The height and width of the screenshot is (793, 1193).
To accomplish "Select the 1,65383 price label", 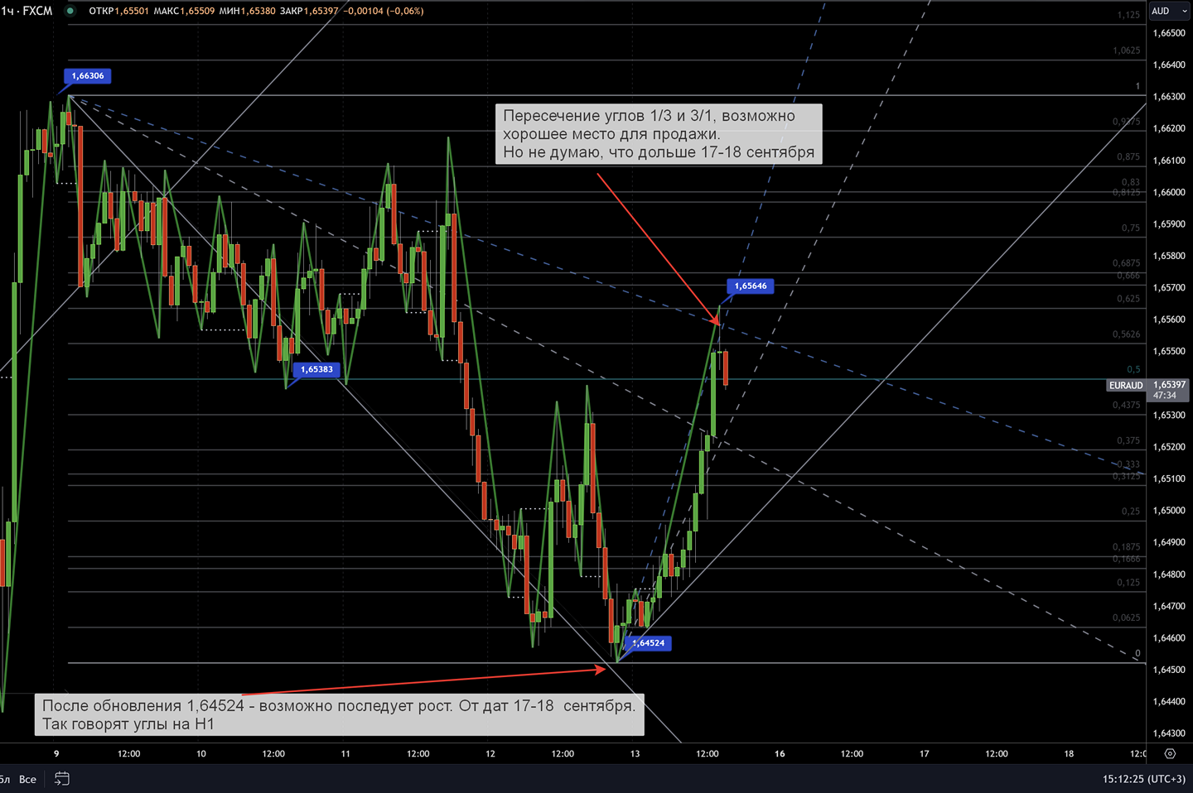I will tap(316, 369).
